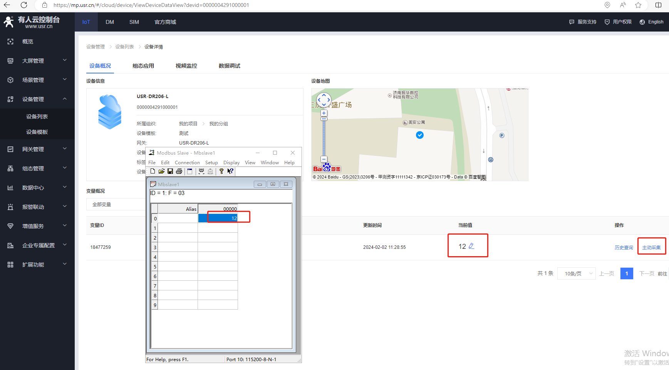This screenshot has width=669, height=370.
Task: Expand 报警联动 sidebar section
Action: pos(37,207)
